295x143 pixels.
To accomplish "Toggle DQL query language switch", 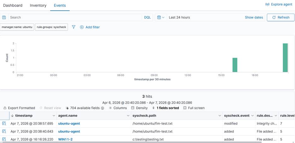I will (x=147, y=17).
